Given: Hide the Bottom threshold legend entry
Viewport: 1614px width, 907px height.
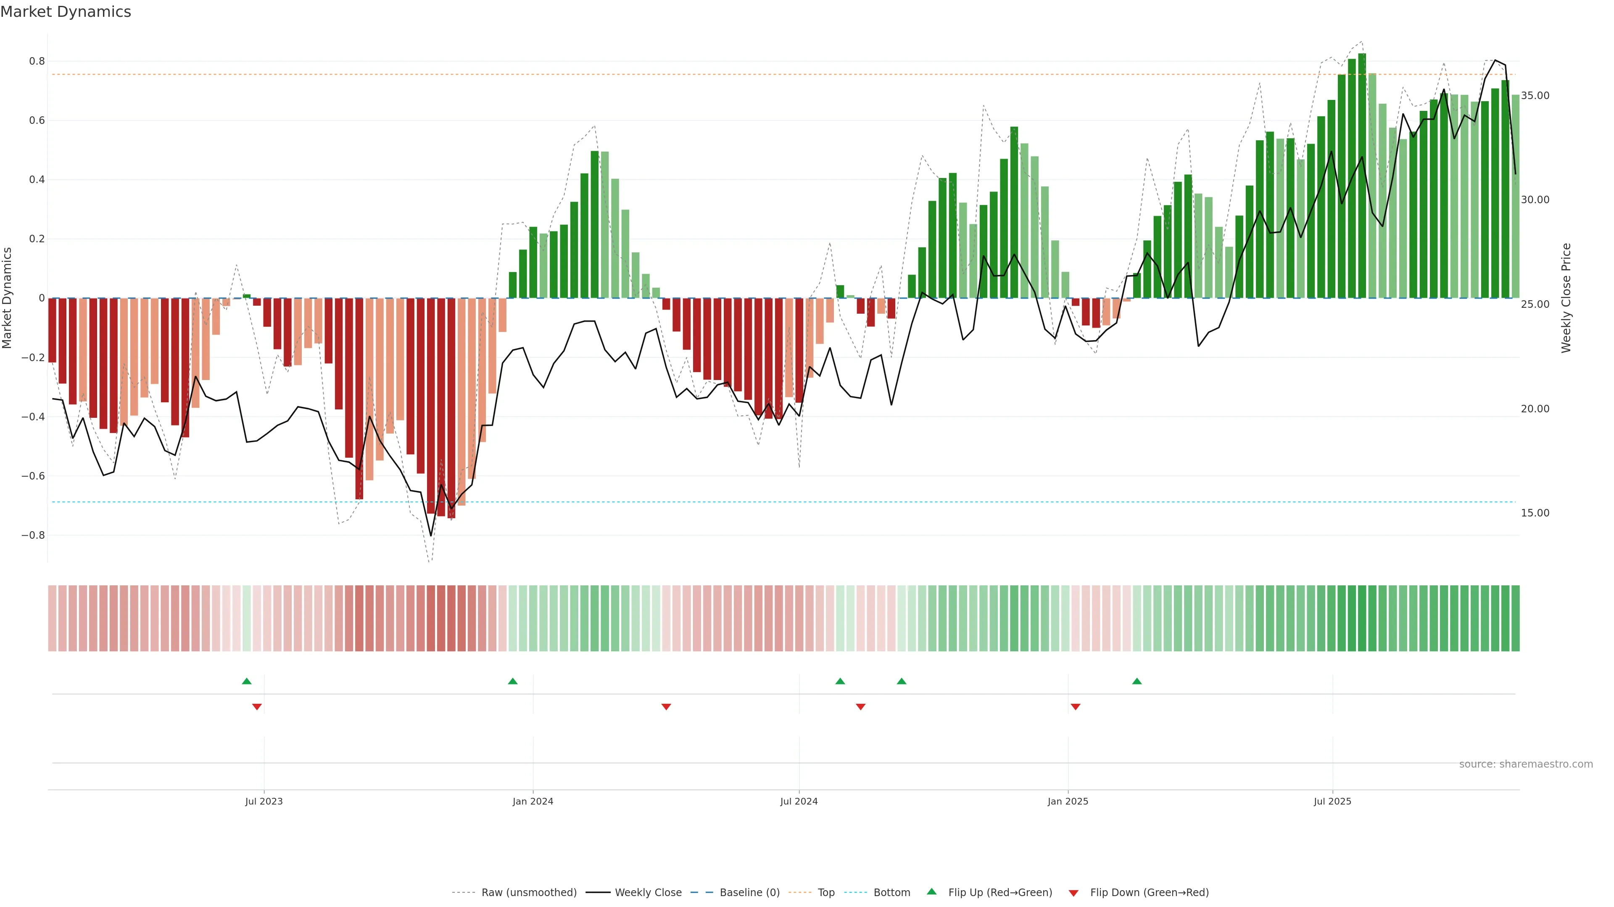Looking at the screenshot, I should [x=891, y=893].
